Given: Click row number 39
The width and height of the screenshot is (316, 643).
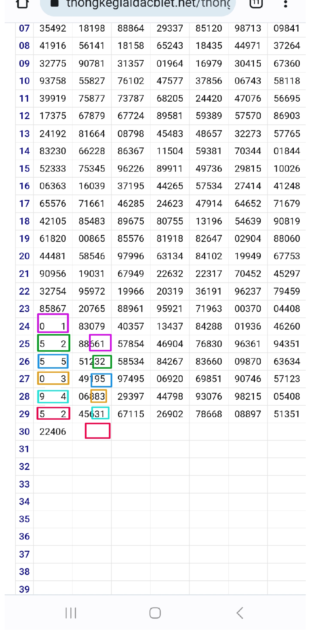Looking at the screenshot, I should (x=24, y=589).
